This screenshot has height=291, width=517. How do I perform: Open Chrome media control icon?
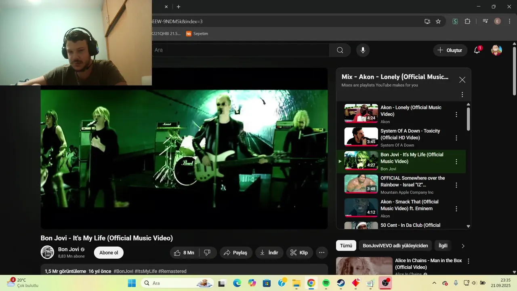pos(485,21)
